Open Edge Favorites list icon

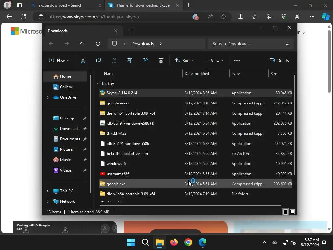tap(255, 17)
